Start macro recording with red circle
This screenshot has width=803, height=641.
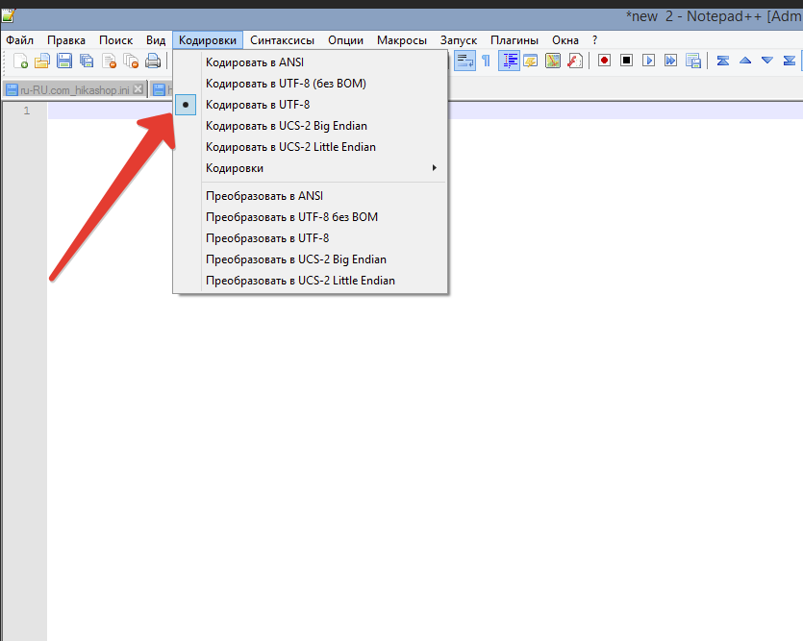(604, 61)
